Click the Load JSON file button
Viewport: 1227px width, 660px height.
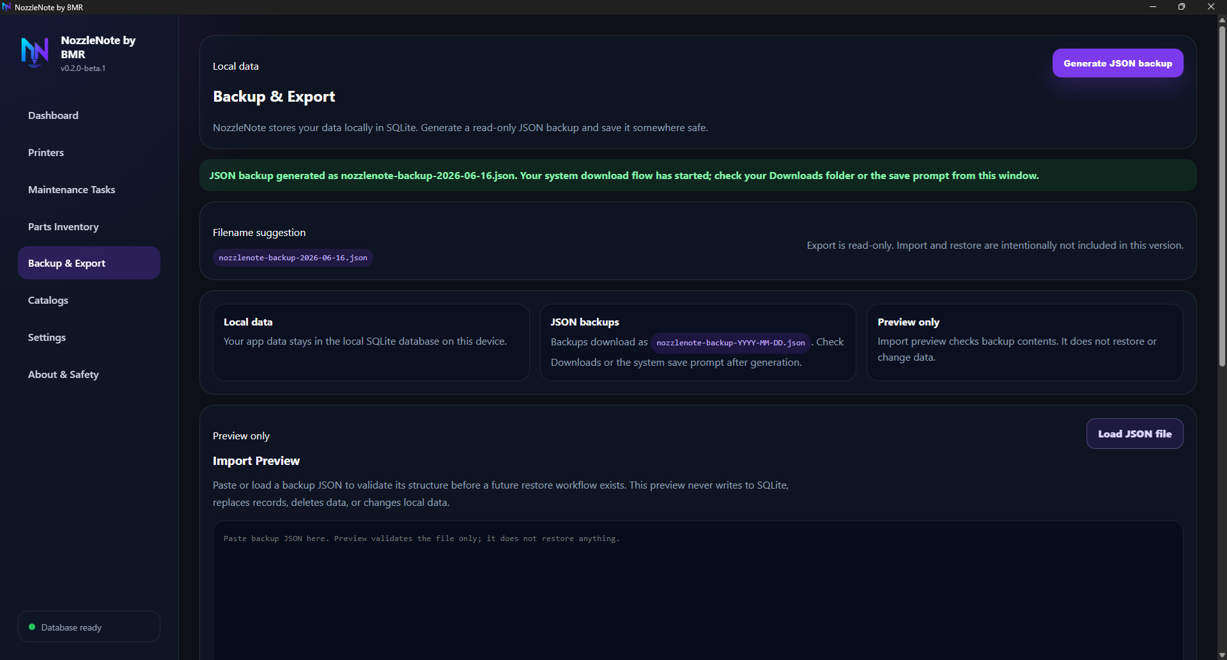pyautogui.click(x=1134, y=434)
